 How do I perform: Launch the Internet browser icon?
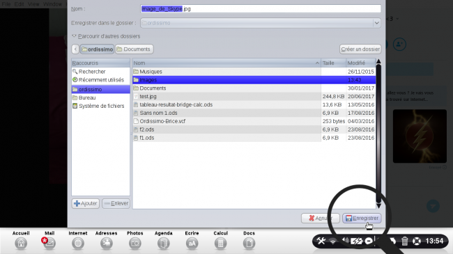[78, 244]
